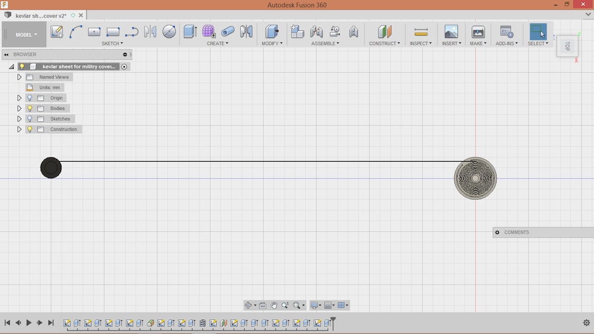Screen dimensions: 594x334
Task: Click the Motion Study assemble icon
Action: coord(354,31)
